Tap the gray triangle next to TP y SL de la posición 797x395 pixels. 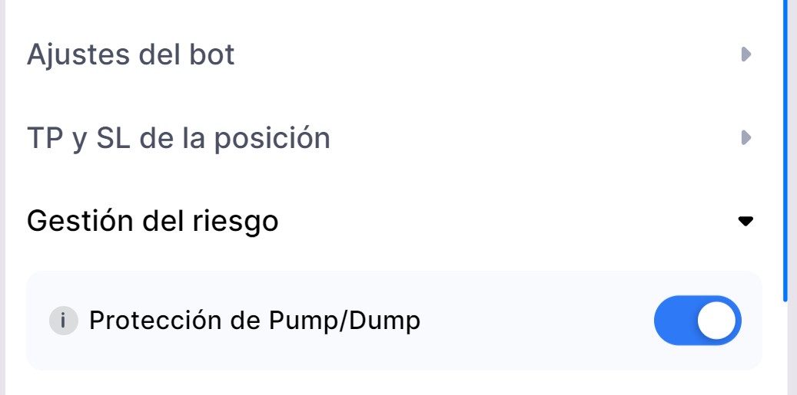click(746, 137)
